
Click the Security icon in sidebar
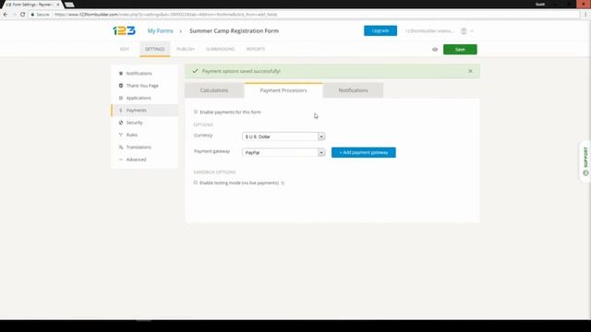121,123
